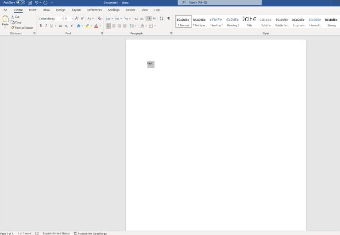Increase indent of paragraph
The image size is (340, 235).
coord(142,19)
